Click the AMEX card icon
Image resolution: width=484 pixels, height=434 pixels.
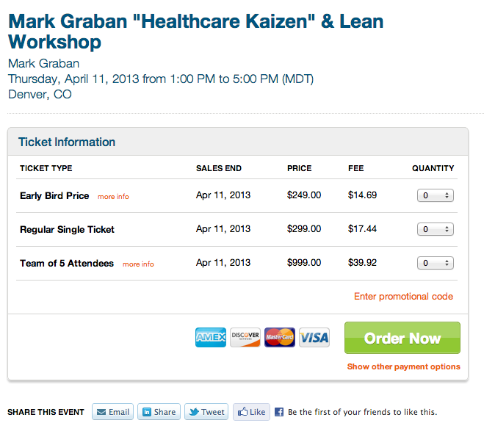click(x=211, y=337)
